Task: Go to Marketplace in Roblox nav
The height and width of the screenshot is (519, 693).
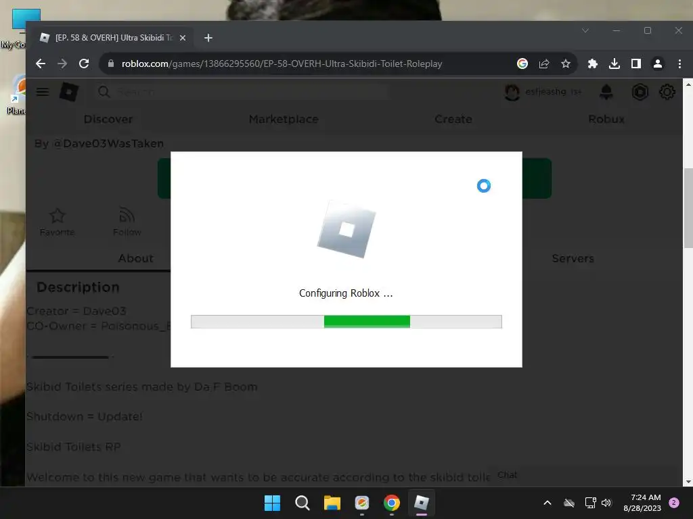Action: point(284,119)
